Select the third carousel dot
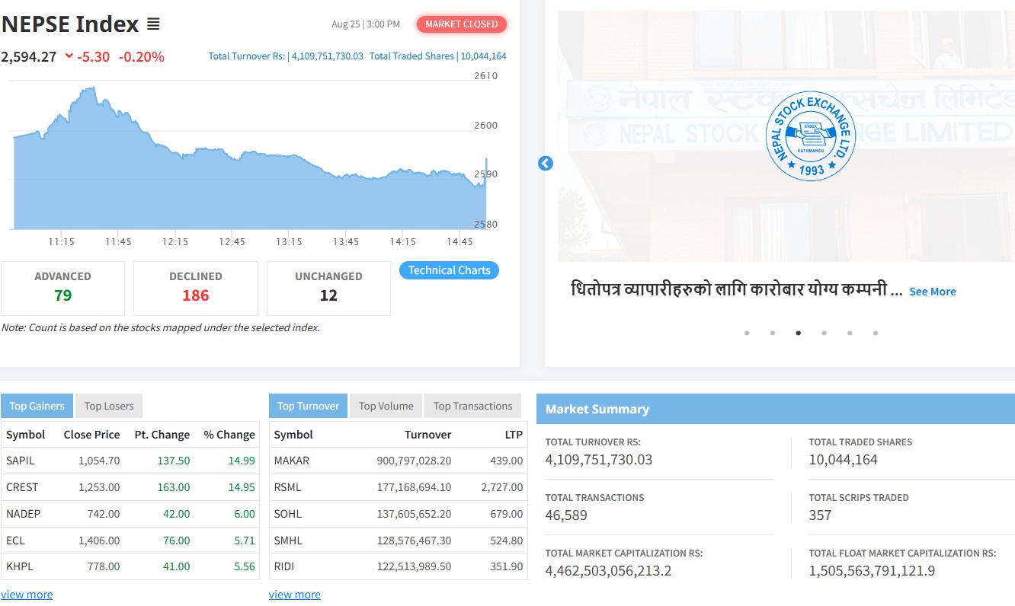Screen dimensions: 1015x606 coord(798,333)
